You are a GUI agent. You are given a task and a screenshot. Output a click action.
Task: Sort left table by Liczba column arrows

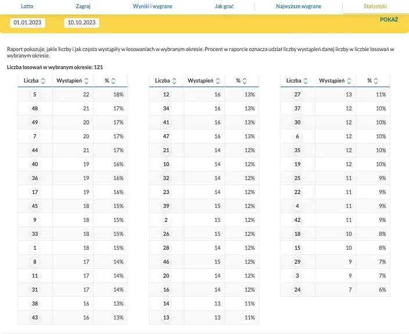(44, 81)
